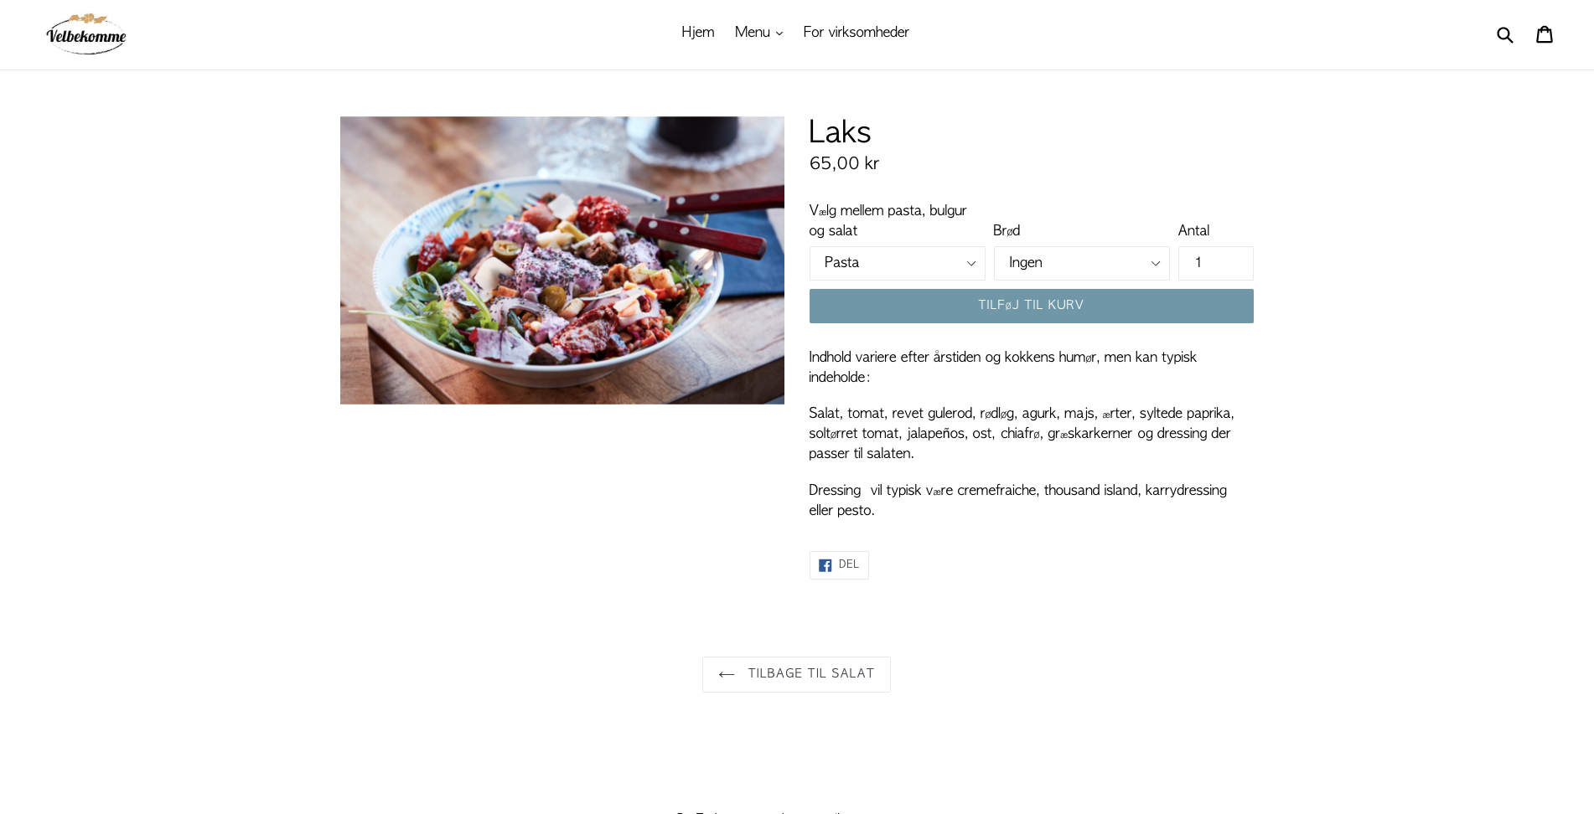1594x814 pixels.
Task: Click the Laks product title
Action: [840, 132]
